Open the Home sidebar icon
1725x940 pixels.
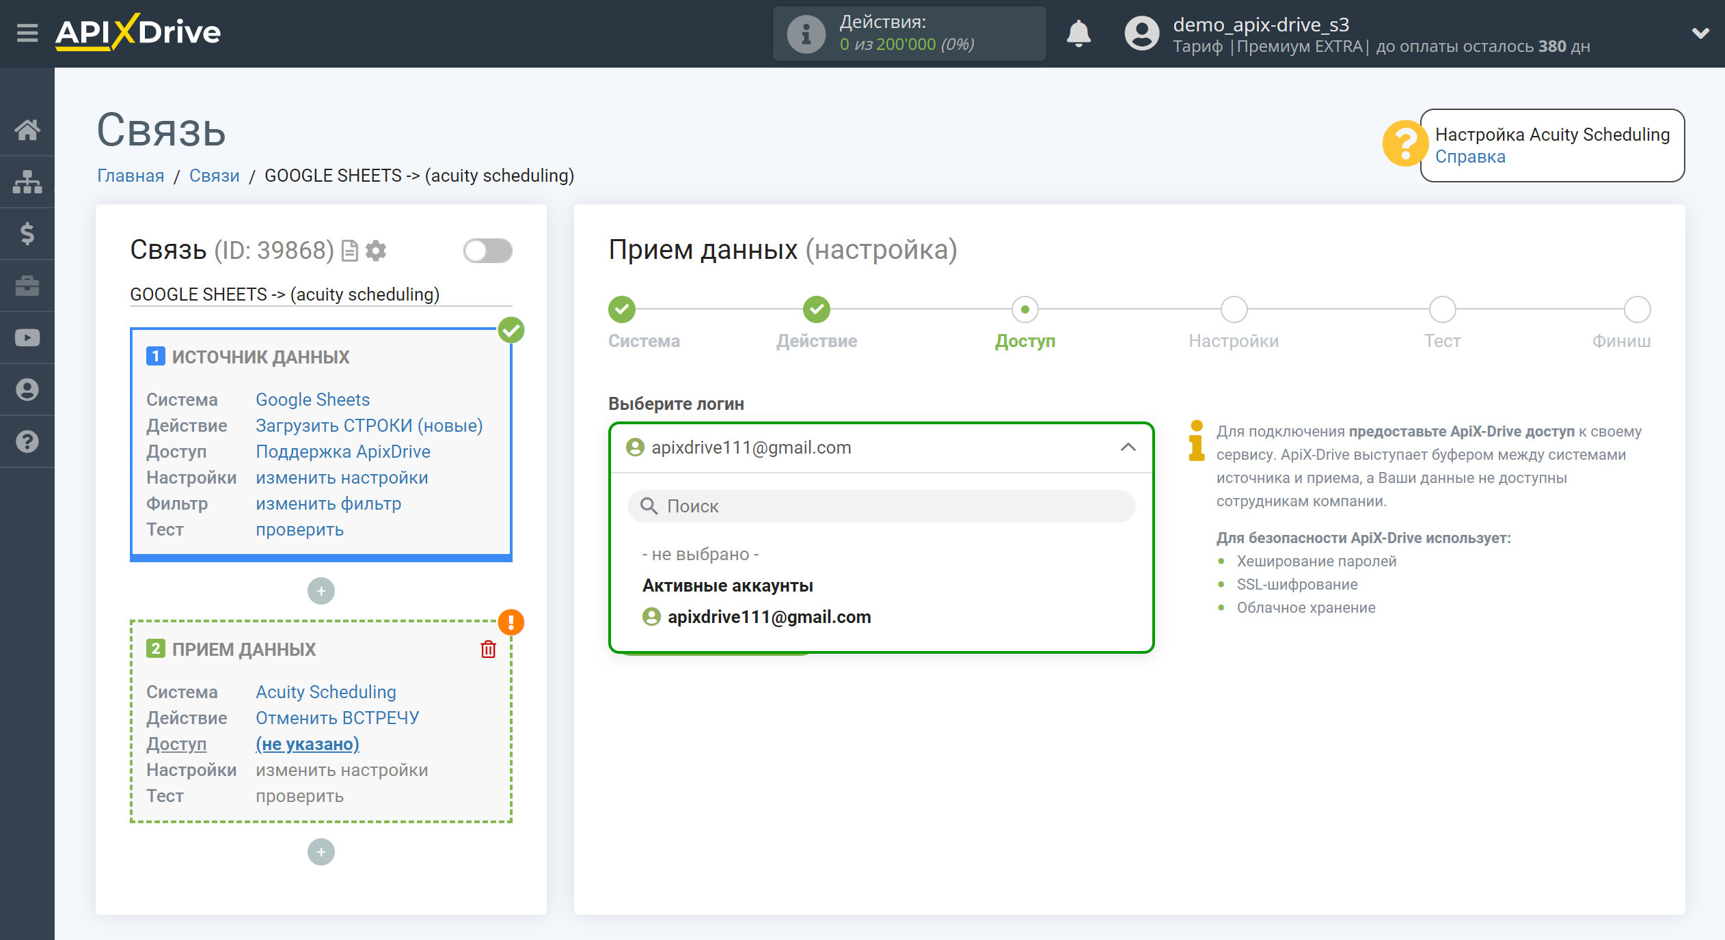pos(27,129)
